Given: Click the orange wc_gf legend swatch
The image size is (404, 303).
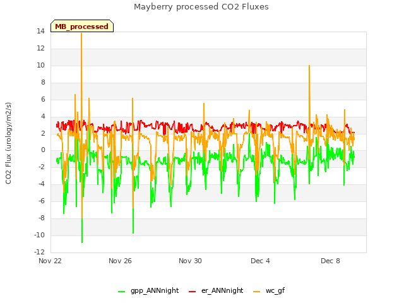Looking at the screenshot, I should pyautogui.click(x=257, y=291).
